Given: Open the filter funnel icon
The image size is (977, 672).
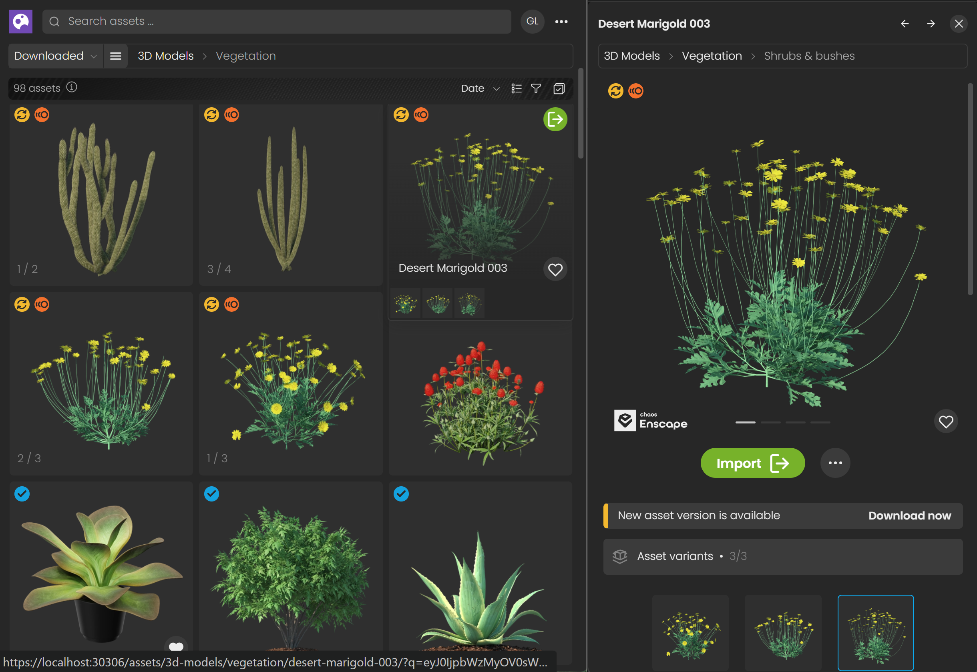Looking at the screenshot, I should (536, 88).
